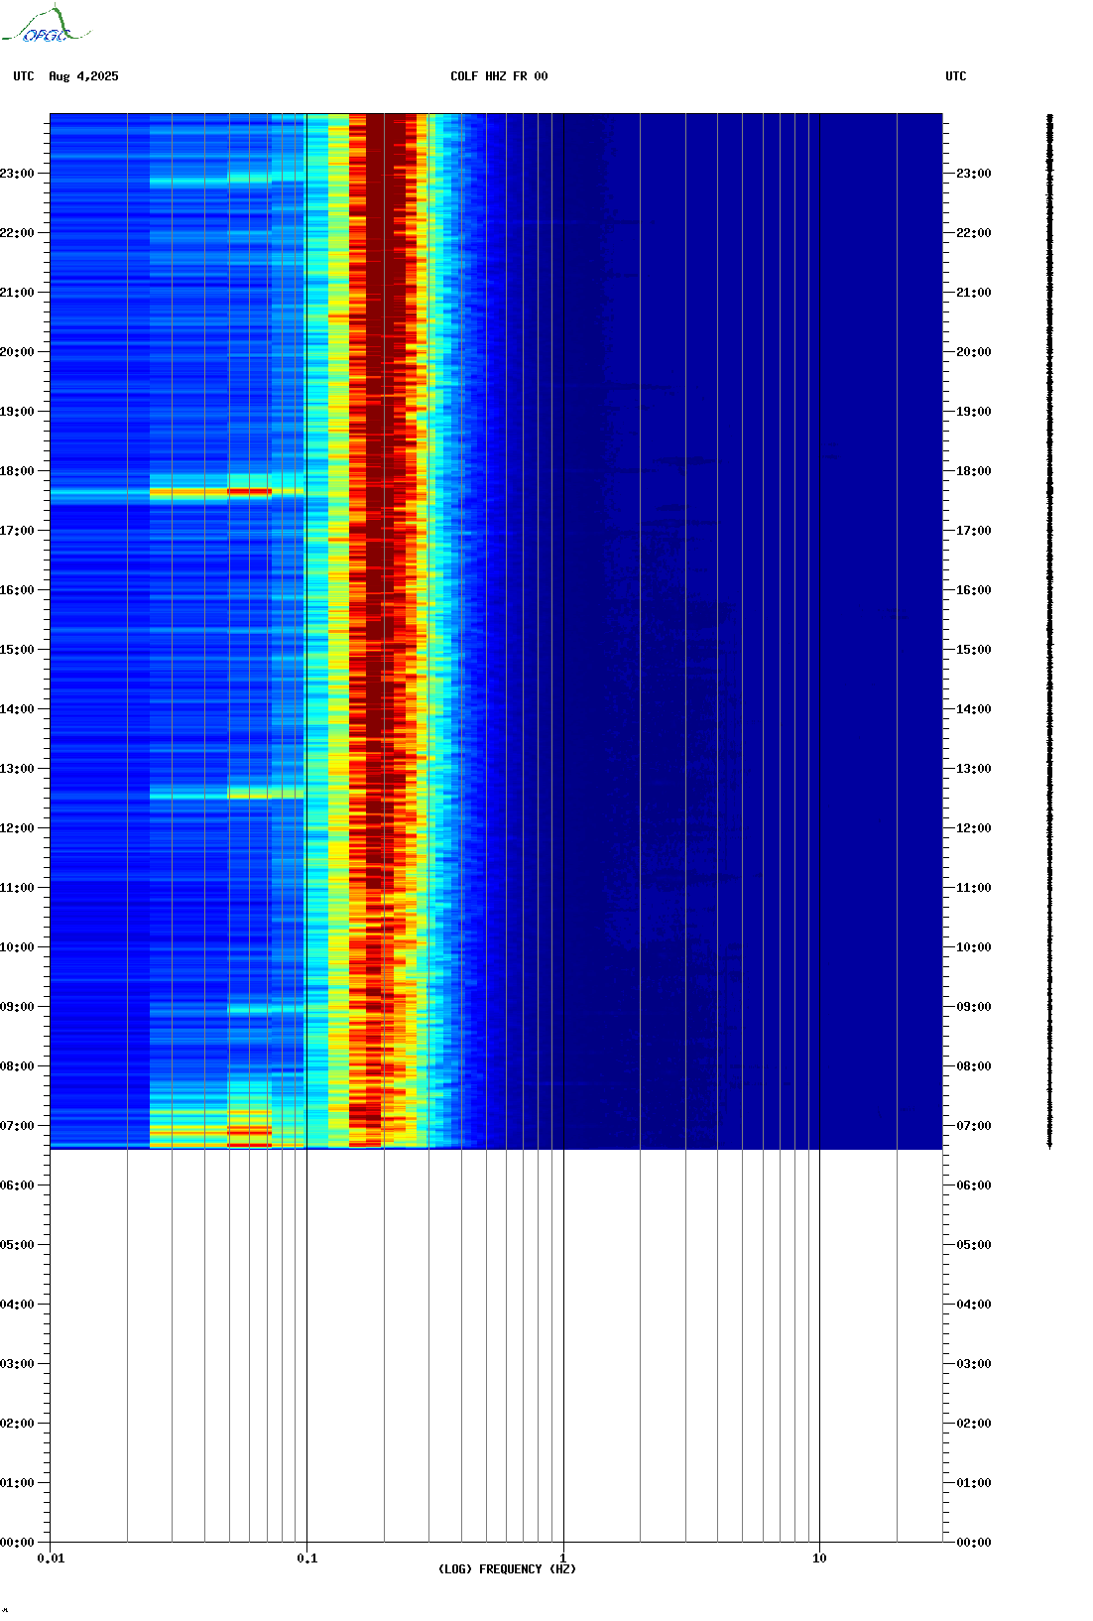Click '14:00' on the right time axis

(974, 709)
